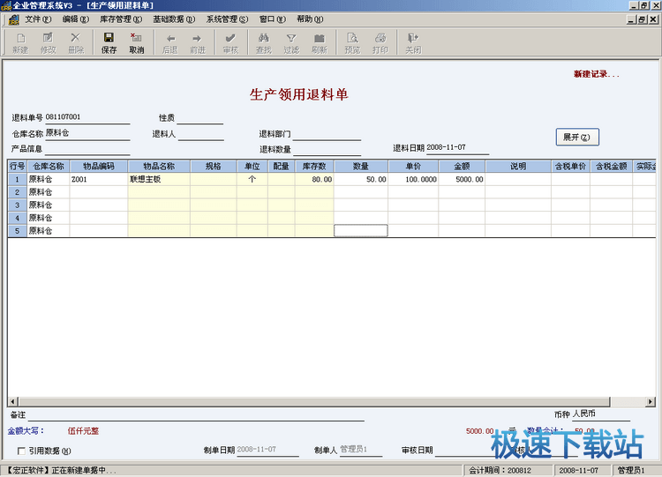Open the 库存管理 menu
This screenshot has width=662, height=477.
coord(121,19)
